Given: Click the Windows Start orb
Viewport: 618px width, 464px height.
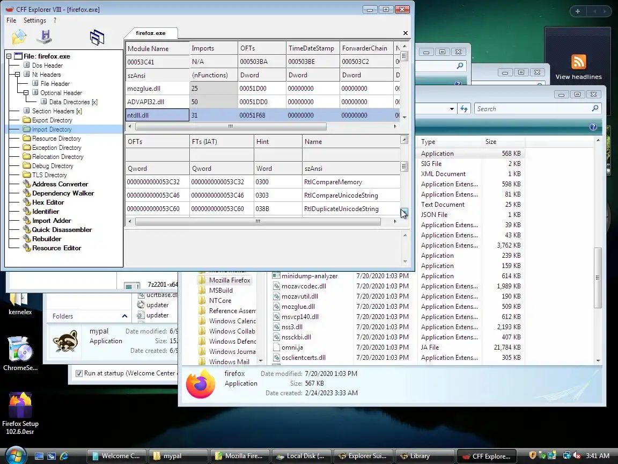Looking at the screenshot, I should coord(14,455).
